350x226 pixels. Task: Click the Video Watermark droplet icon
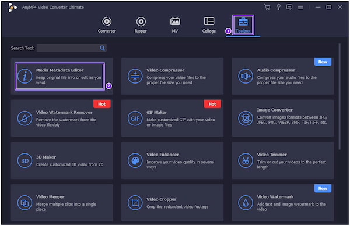click(246, 203)
